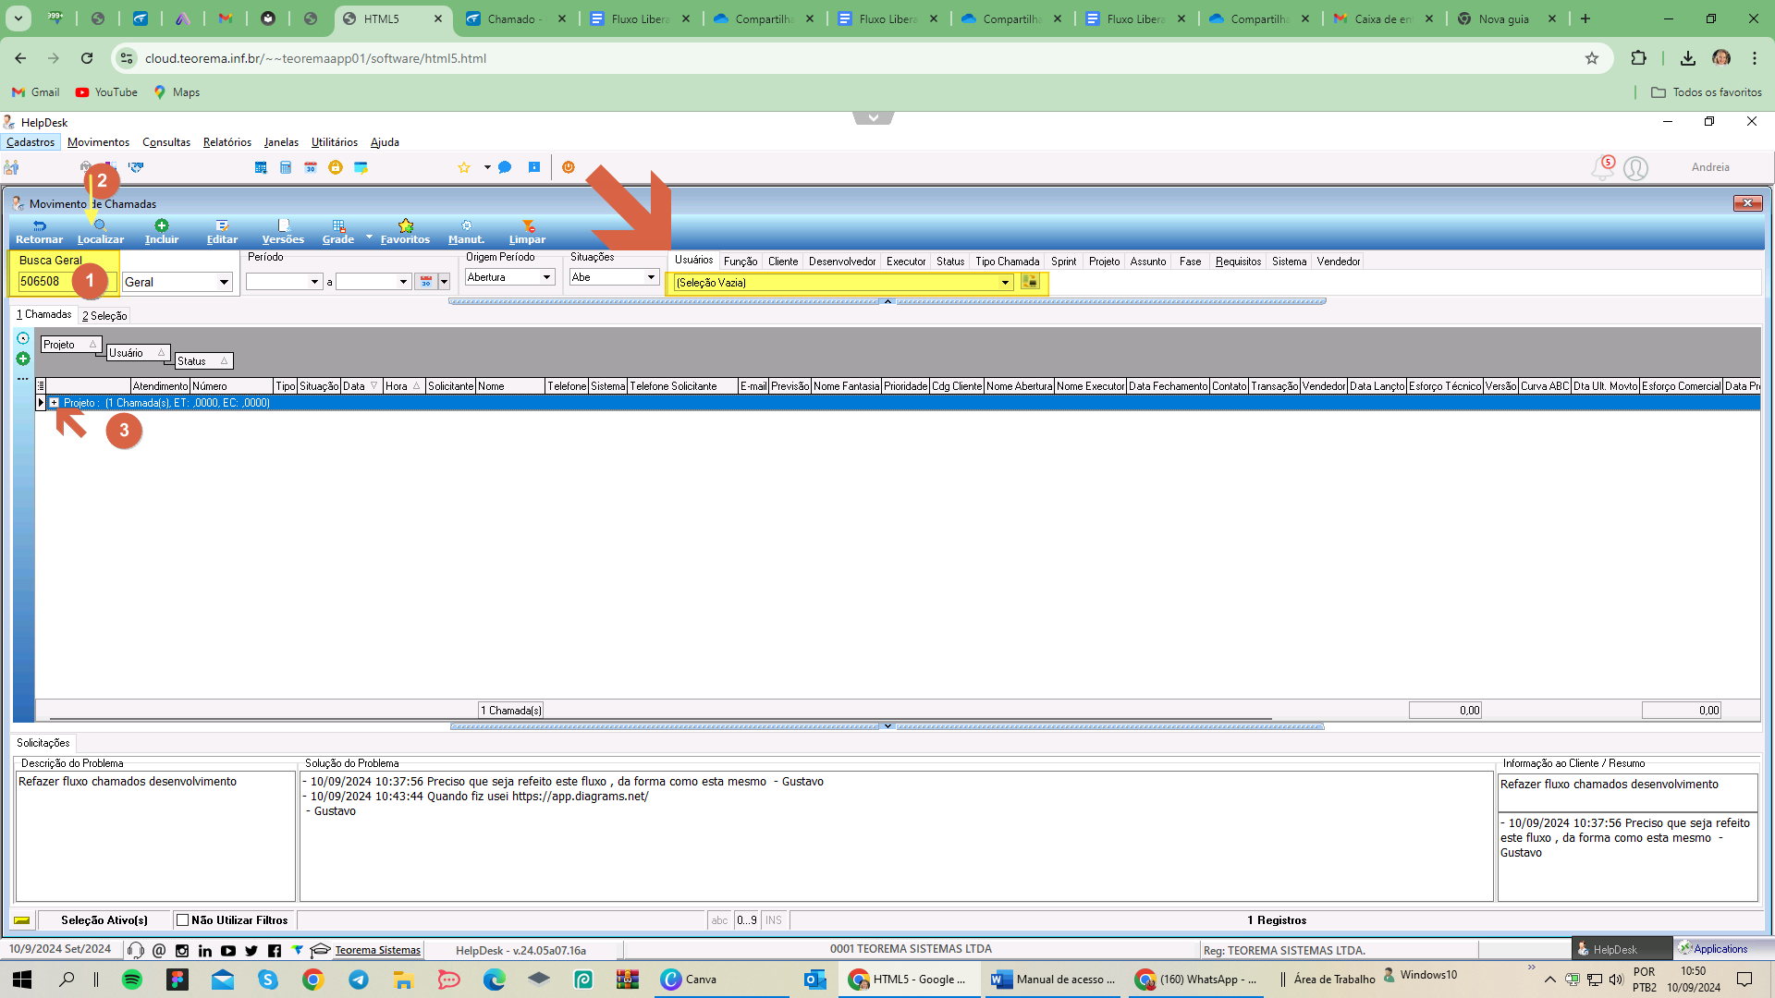Select the Desenvolvedor filter tab
1775x998 pixels.
(x=842, y=262)
